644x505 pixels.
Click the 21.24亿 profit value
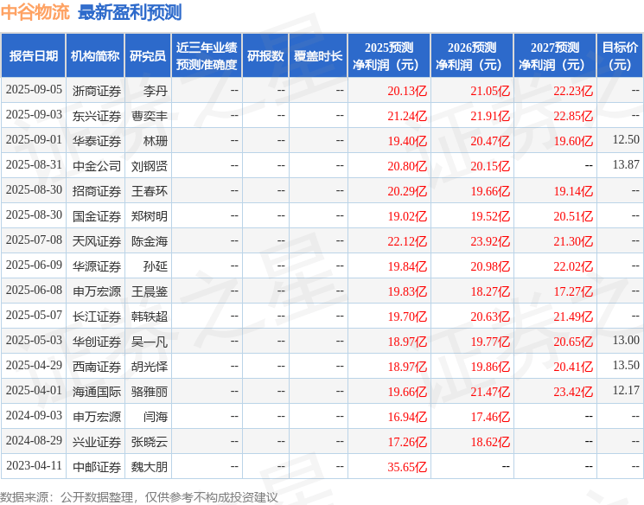(x=407, y=116)
